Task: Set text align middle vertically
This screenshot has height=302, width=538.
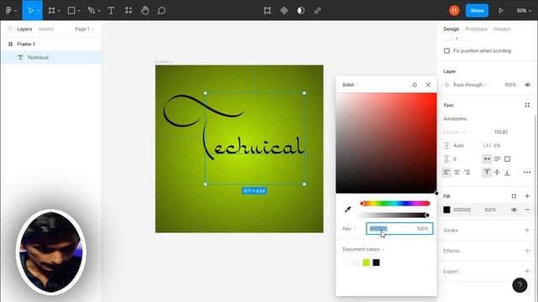Action: tap(497, 172)
